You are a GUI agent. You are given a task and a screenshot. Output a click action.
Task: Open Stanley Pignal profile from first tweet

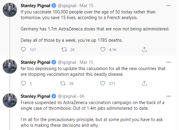click(35, 5)
